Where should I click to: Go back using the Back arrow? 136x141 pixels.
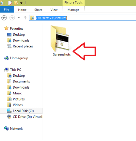coord(4,18)
